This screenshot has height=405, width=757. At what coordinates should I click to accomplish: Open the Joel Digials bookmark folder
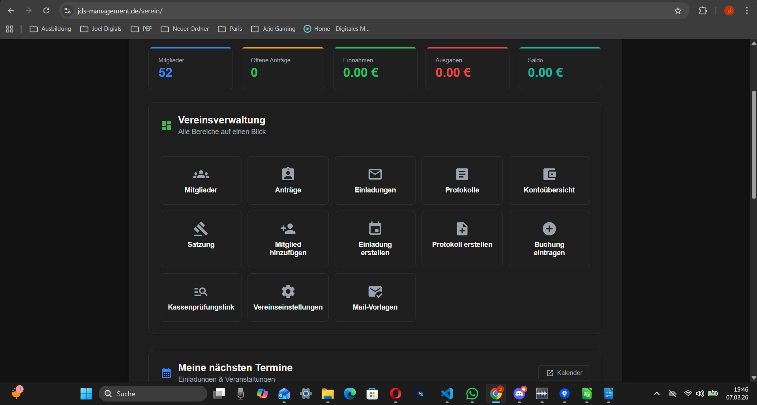101,29
